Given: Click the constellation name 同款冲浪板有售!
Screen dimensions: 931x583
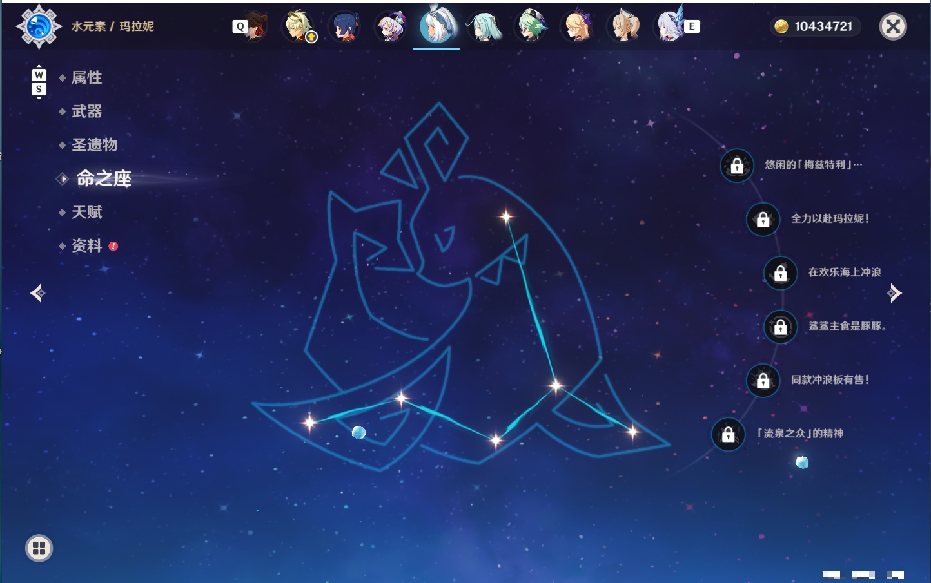Looking at the screenshot, I should coord(830,379).
